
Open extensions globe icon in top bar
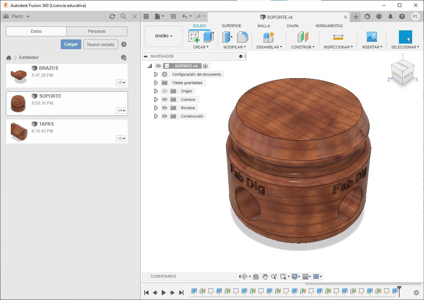pos(367,16)
